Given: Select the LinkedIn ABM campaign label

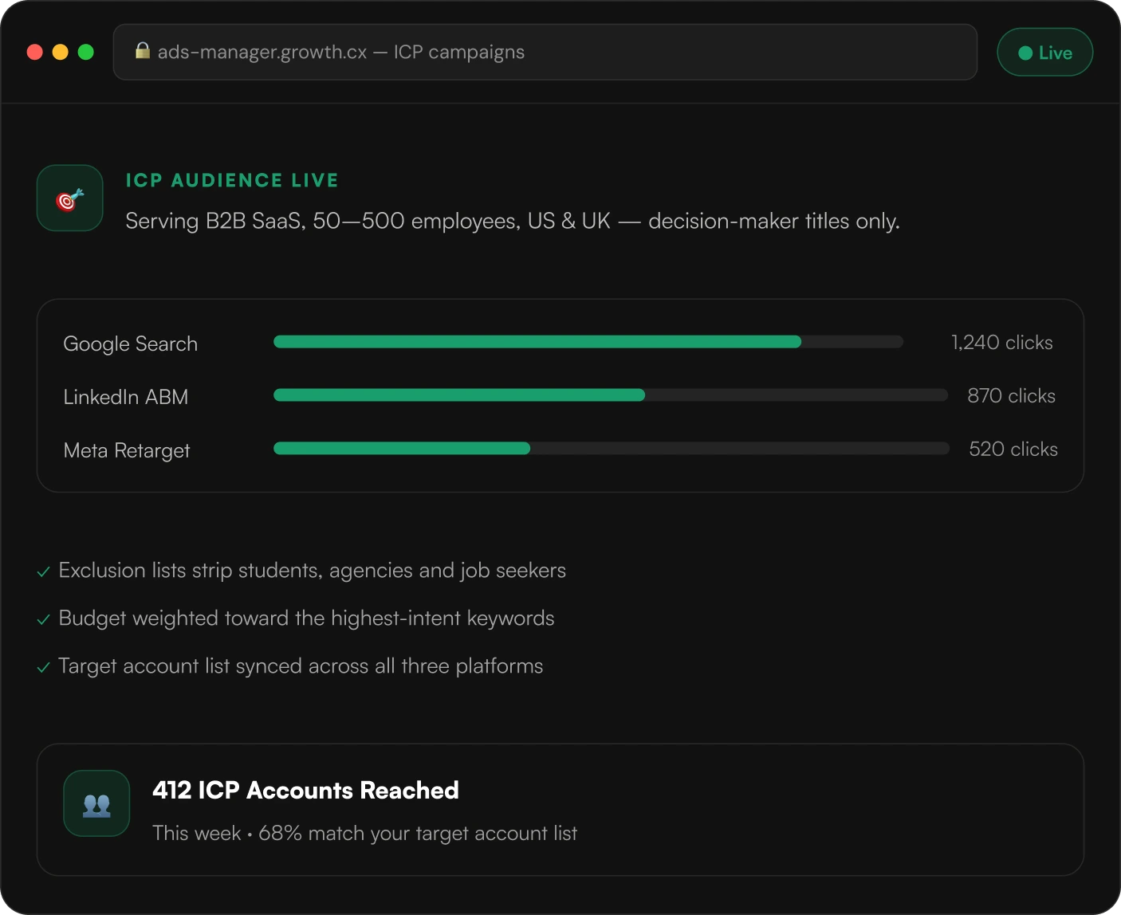Looking at the screenshot, I should (126, 397).
